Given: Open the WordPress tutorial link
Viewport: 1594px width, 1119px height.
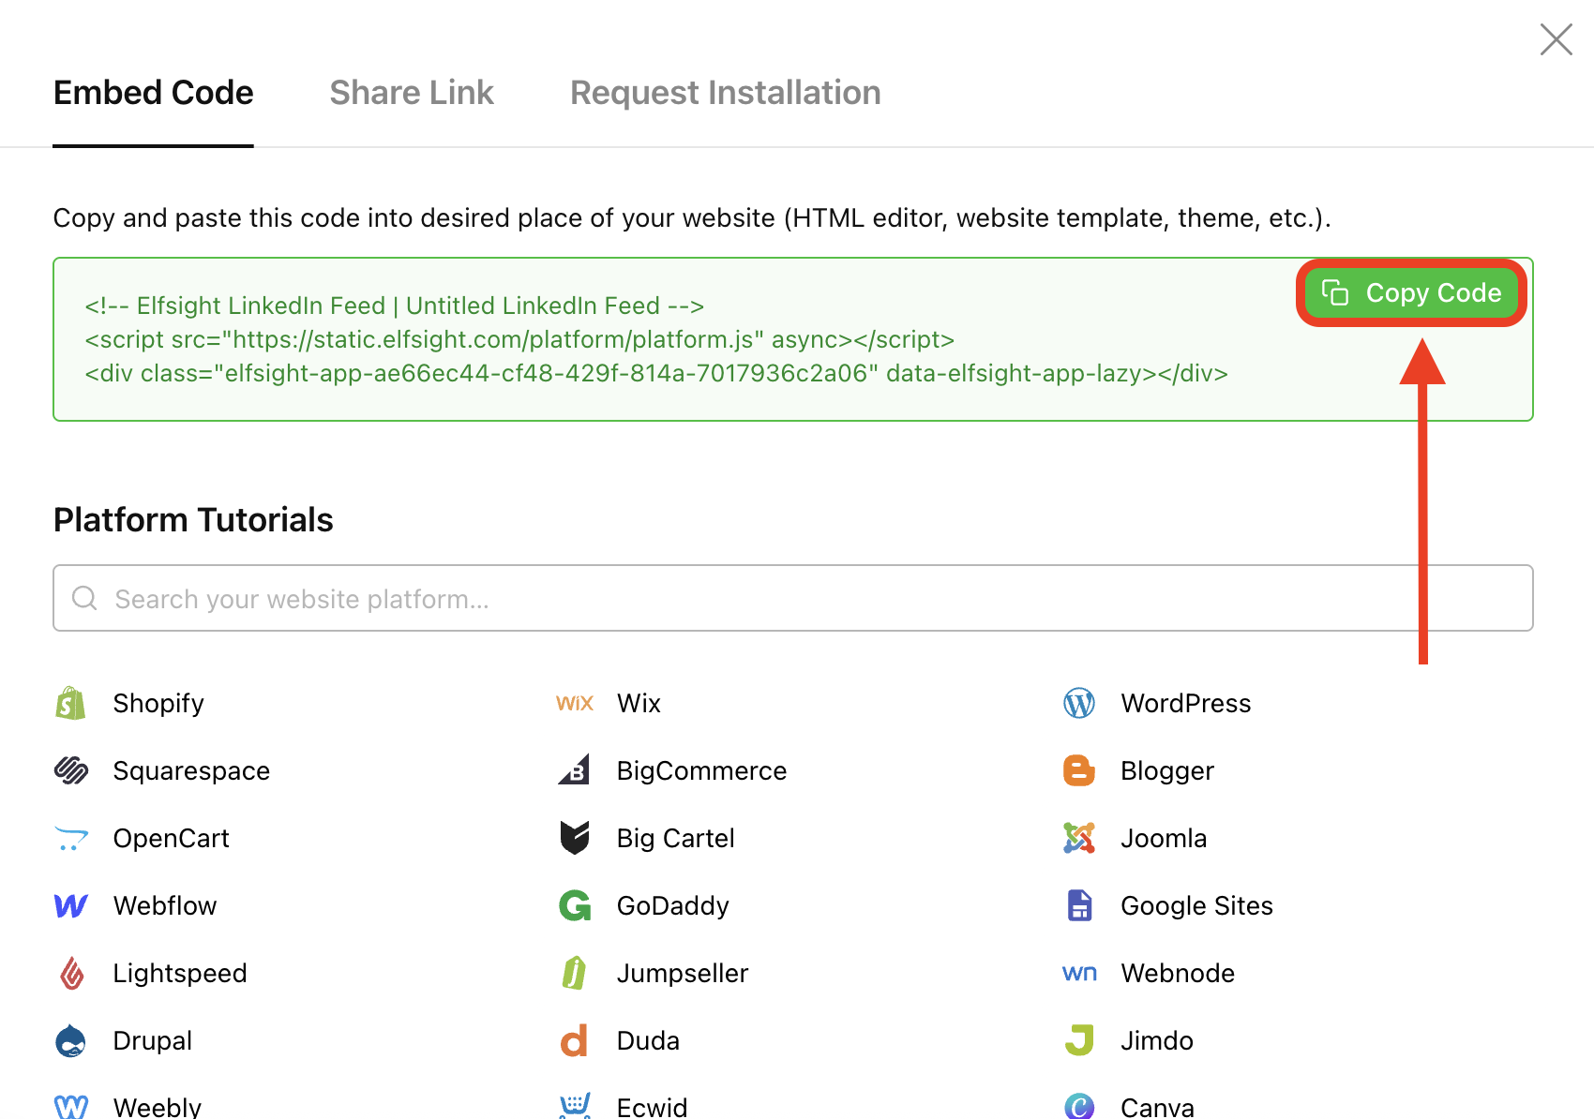Looking at the screenshot, I should [x=1186, y=703].
